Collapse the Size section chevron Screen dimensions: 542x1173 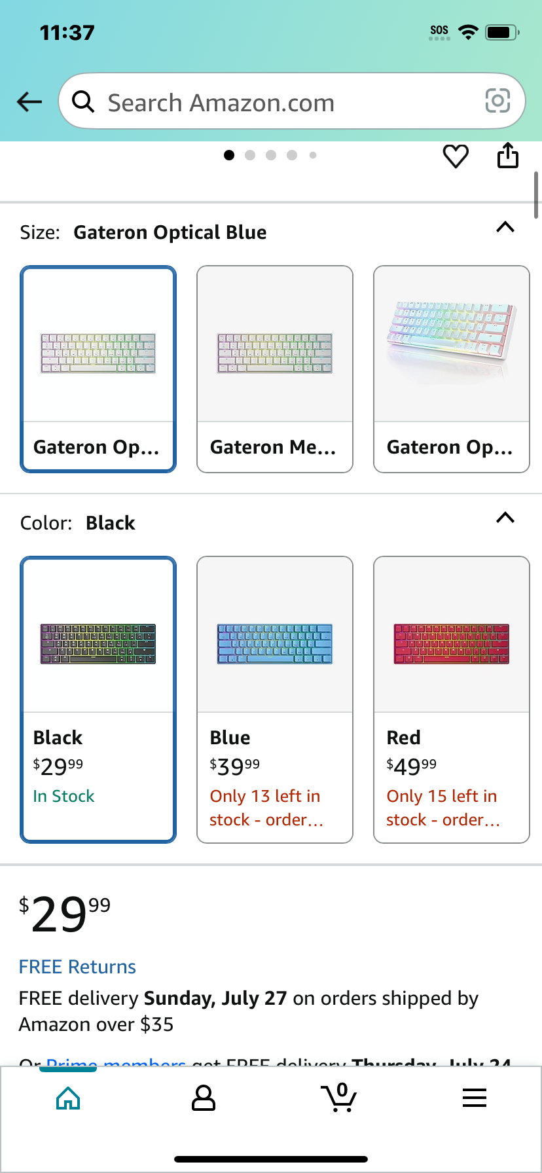[505, 228]
